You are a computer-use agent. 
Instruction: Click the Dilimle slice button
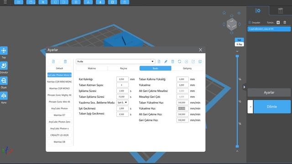point(272,107)
